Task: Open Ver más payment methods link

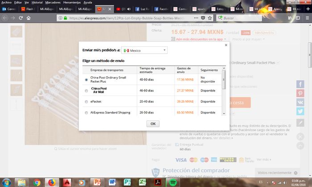Action: (264, 159)
